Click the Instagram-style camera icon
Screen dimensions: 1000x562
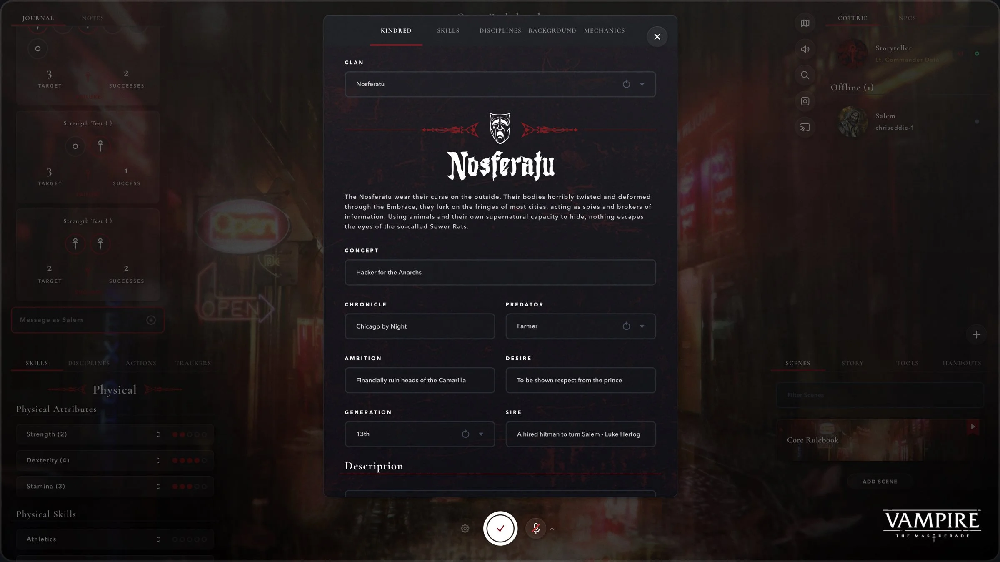(x=805, y=101)
